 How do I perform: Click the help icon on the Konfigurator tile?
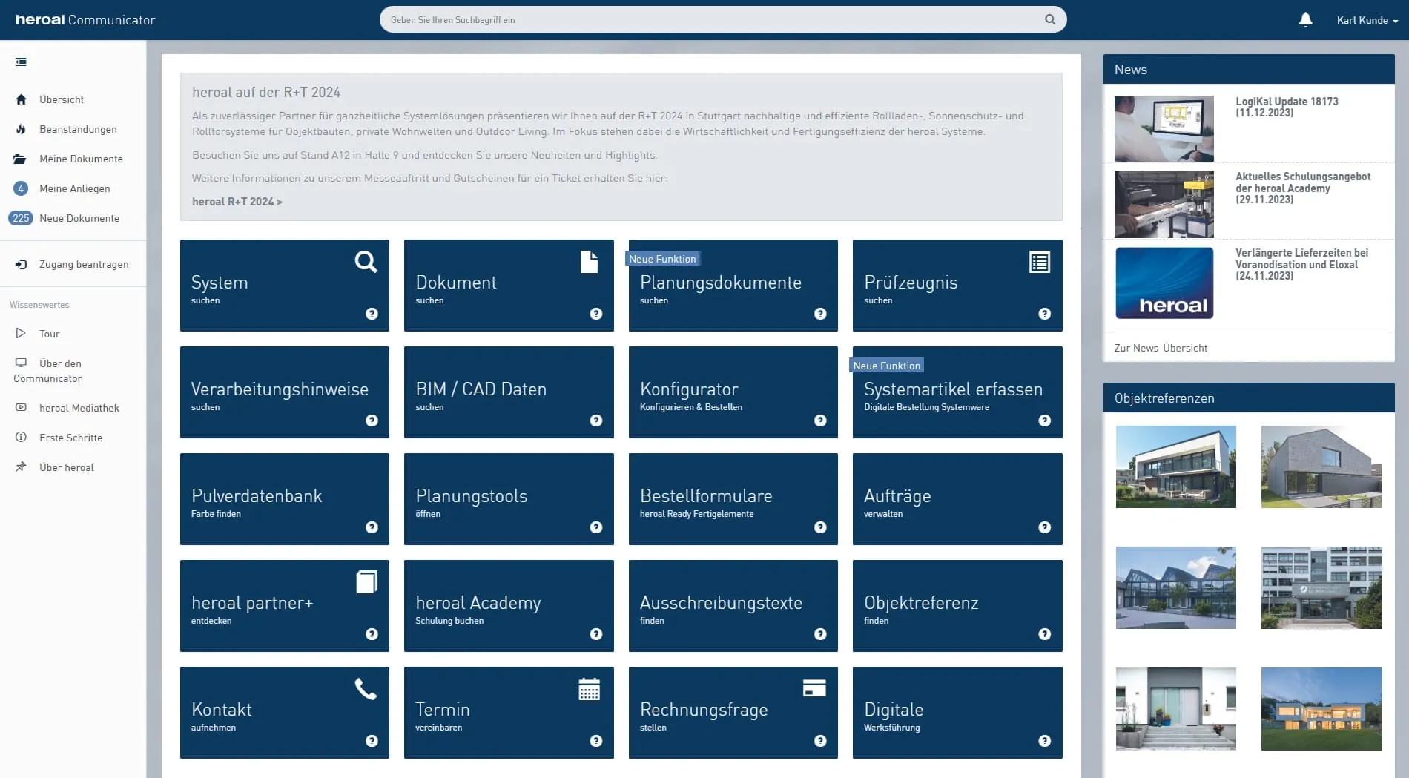click(x=819, y=421)
